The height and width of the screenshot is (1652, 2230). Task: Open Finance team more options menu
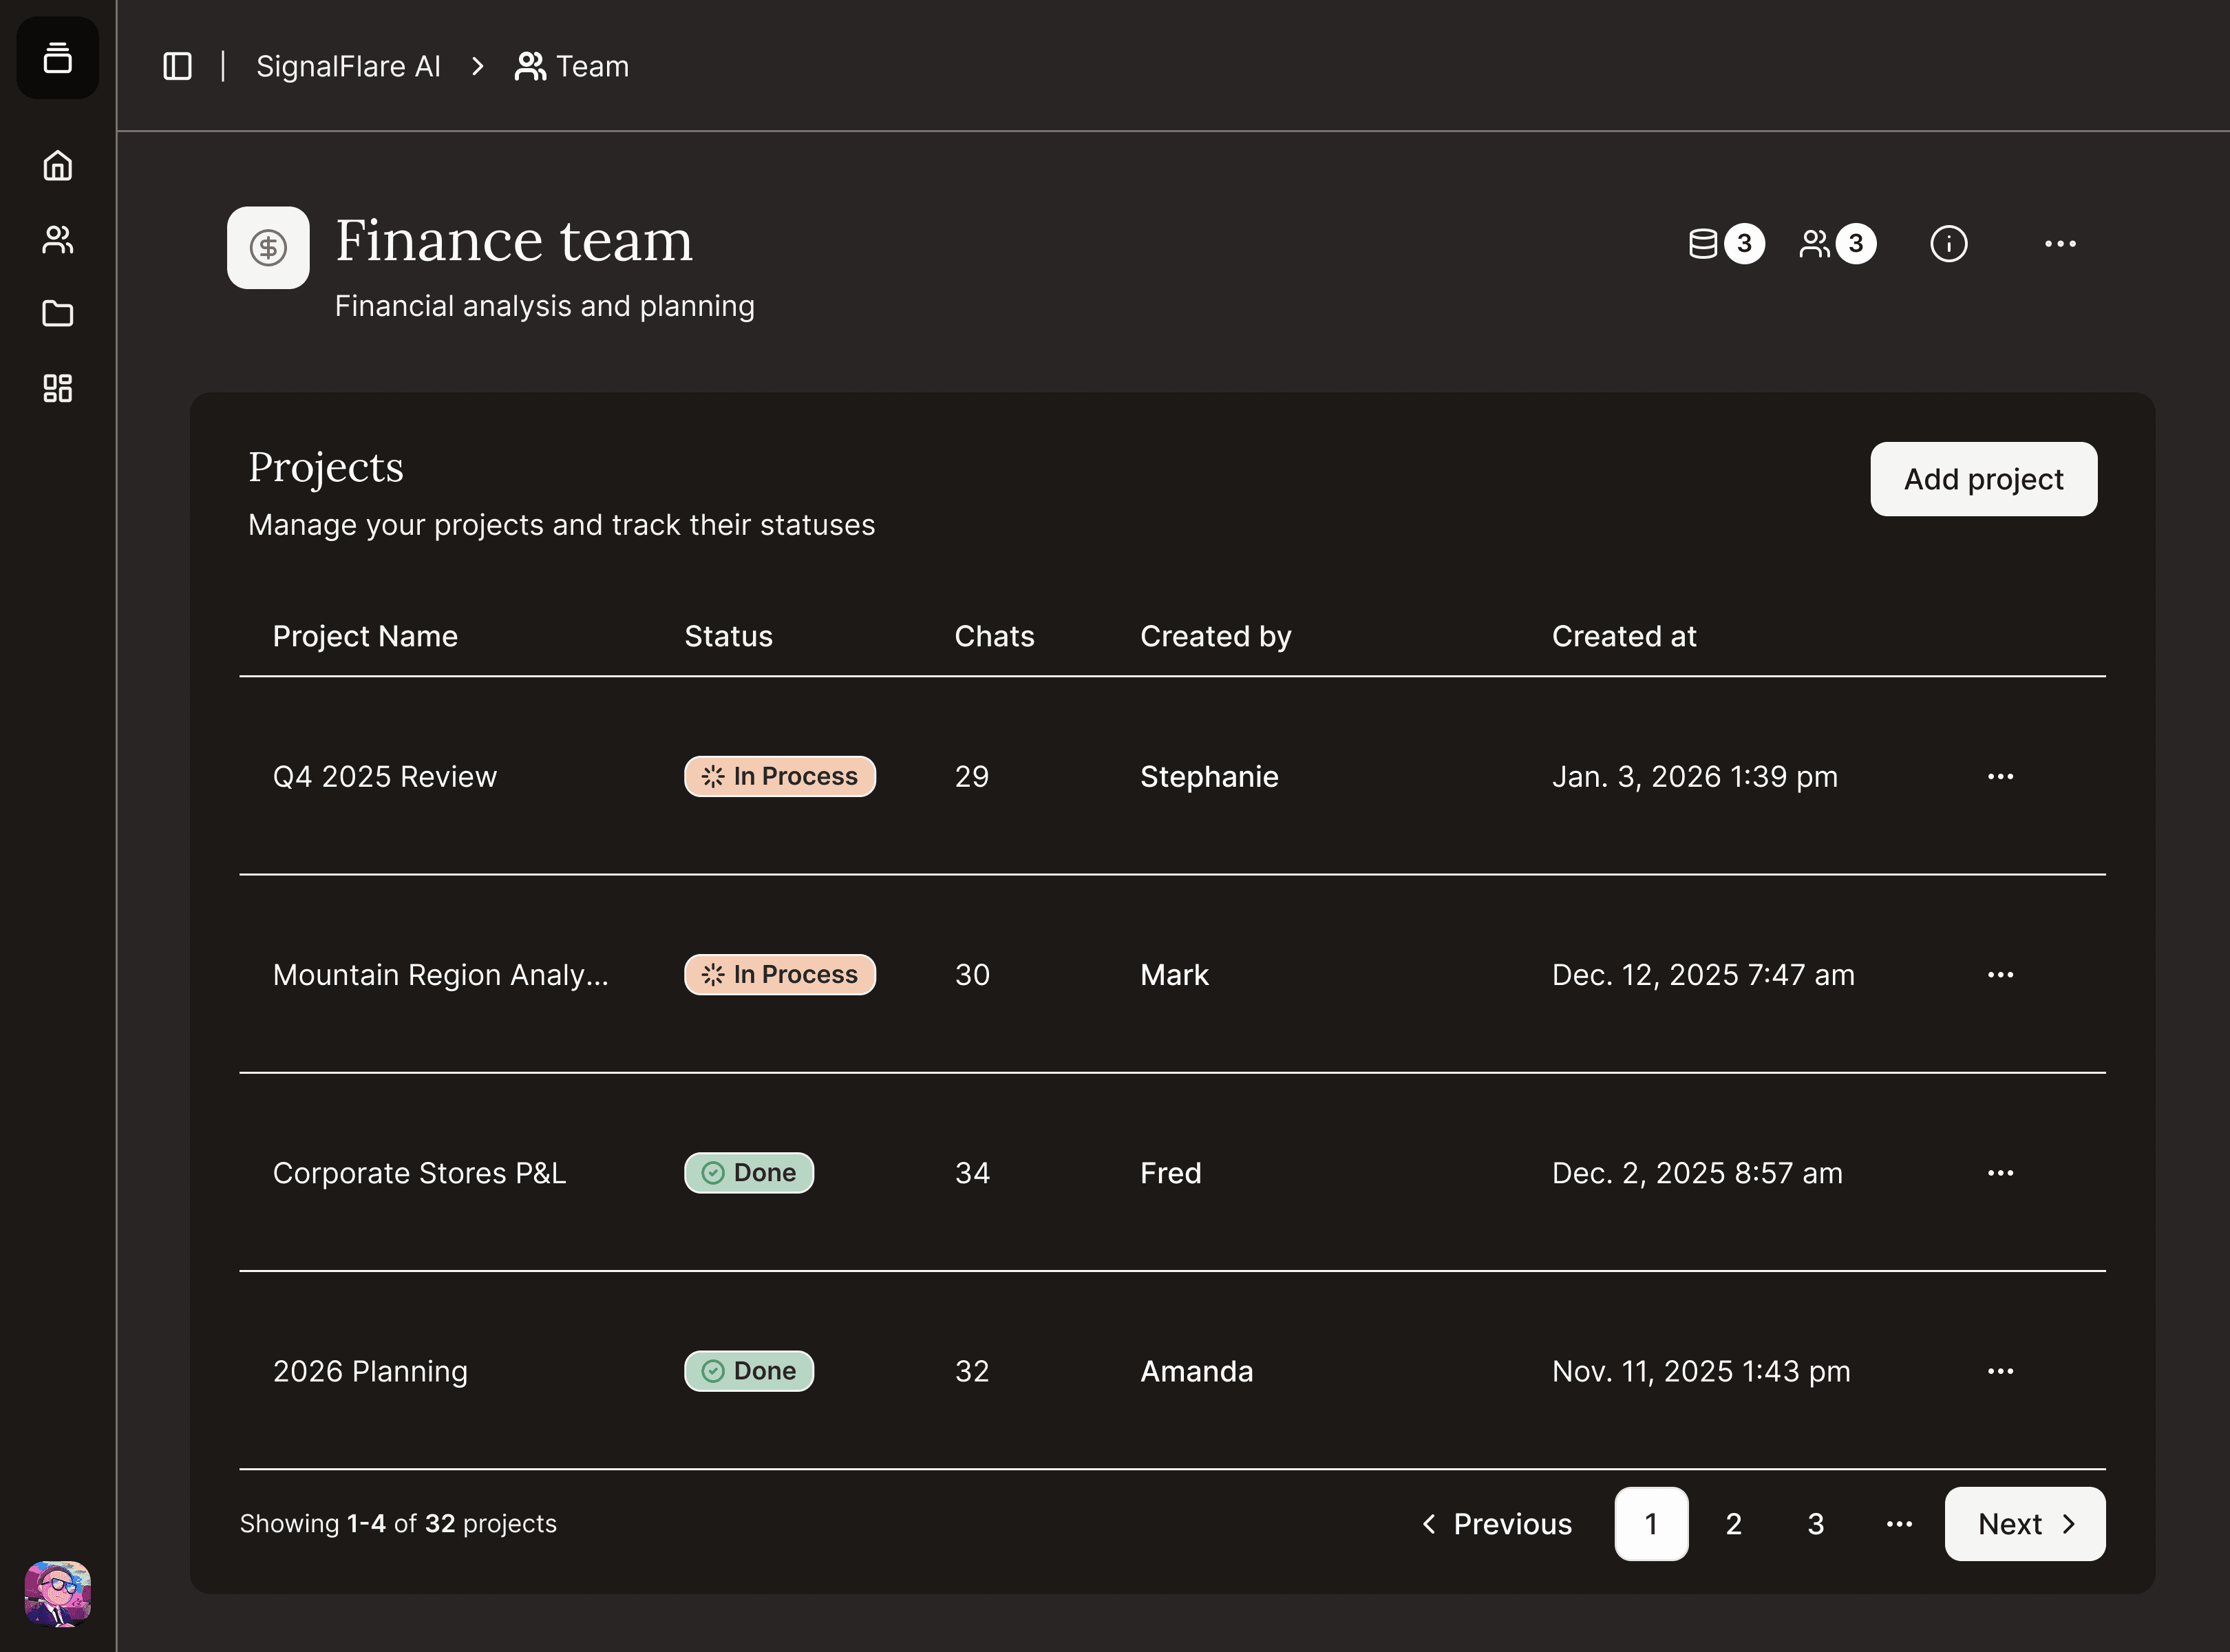pyautogui.click(x=2060, y=244)
